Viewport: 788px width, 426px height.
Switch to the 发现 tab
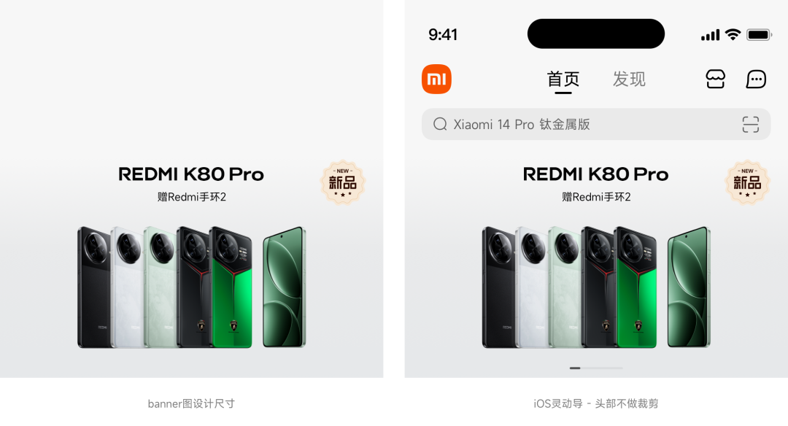pyautogui.click(x=629, y=80)
